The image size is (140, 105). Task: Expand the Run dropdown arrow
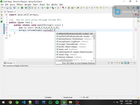click(50, 8)
